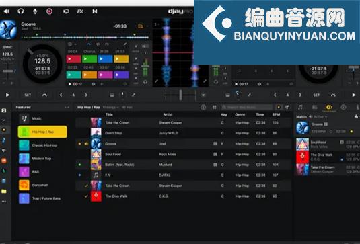This screenshot has width=360, height=244.
Task: Open the pad mode dropdown above red pad
Action: [x=72, y=44]
